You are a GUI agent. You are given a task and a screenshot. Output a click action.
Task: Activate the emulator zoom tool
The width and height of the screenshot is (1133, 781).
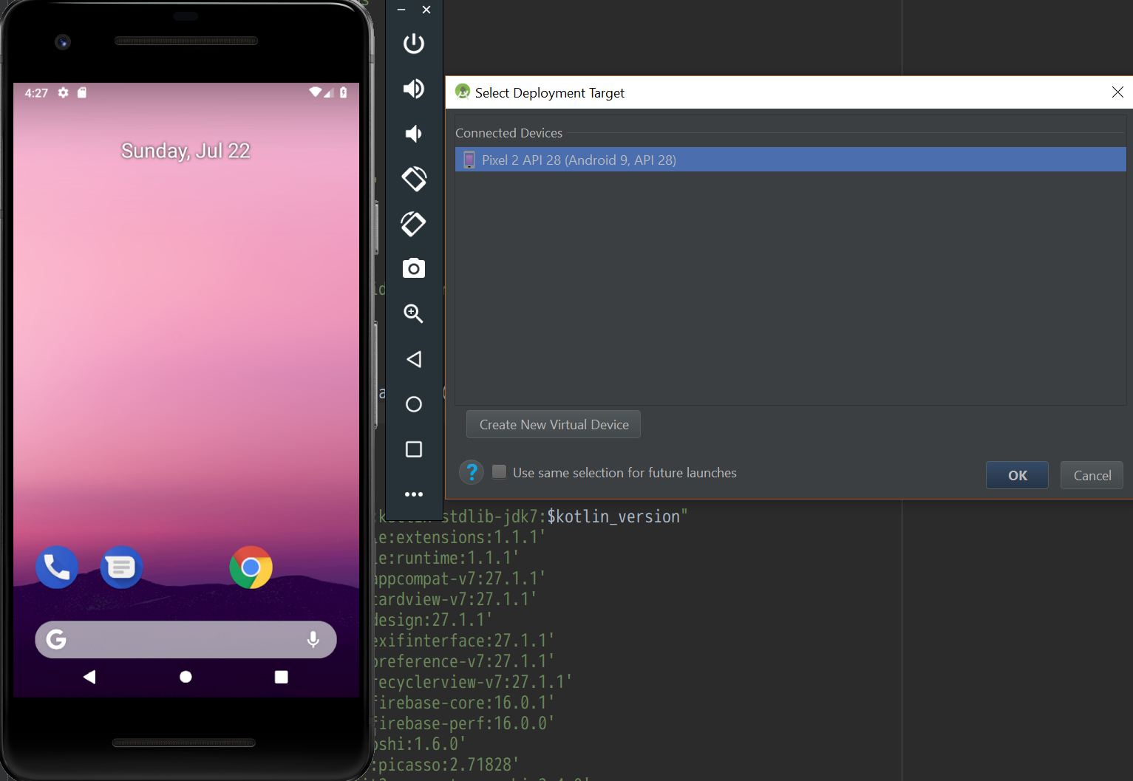pyautogui.click(x=414, y=313)
